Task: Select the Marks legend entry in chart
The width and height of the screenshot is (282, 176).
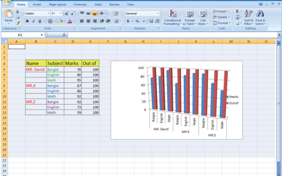Action: click(x=232, y=97)
